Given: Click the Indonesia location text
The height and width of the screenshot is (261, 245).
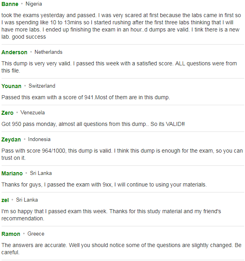Looking at the screenshot, I should (39, 139).
